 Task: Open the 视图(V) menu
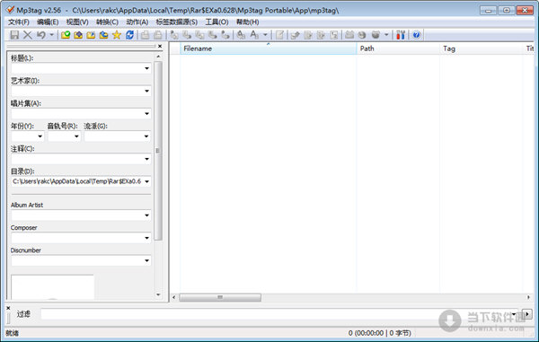pyautogui.click(x=77, y=22)
